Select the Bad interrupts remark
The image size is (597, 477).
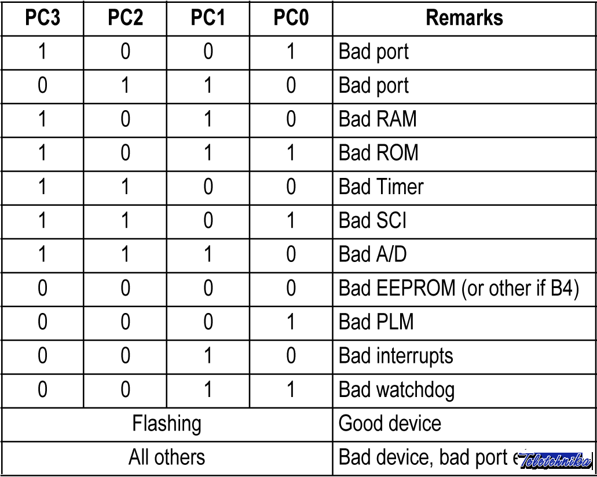[395, 355]
